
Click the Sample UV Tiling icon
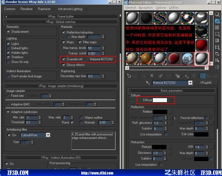pyautogui.click(x=217, y=34)
